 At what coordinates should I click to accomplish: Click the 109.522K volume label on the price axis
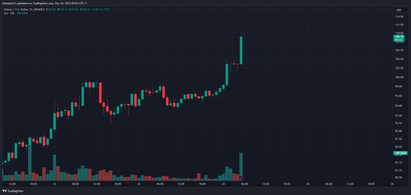click(x=400, y=153)
